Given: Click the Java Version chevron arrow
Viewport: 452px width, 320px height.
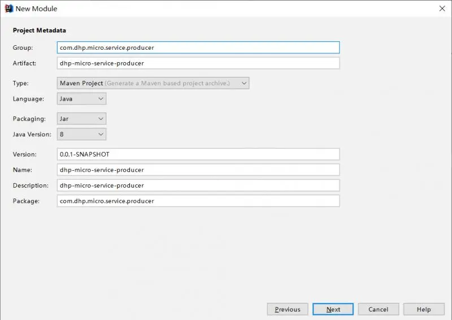Looking at the screenshot, I should click(x=101, y=135).
